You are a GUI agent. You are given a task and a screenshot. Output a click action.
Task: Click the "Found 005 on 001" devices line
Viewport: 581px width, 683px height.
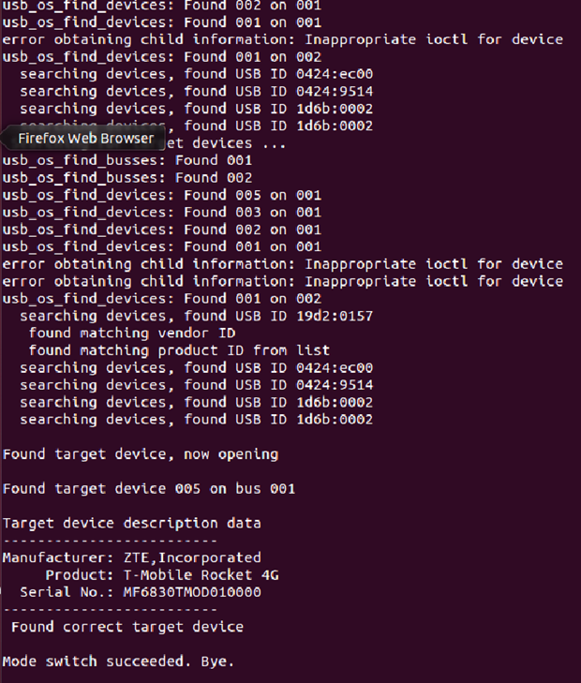pyautogui.click(x=161, y=195)
